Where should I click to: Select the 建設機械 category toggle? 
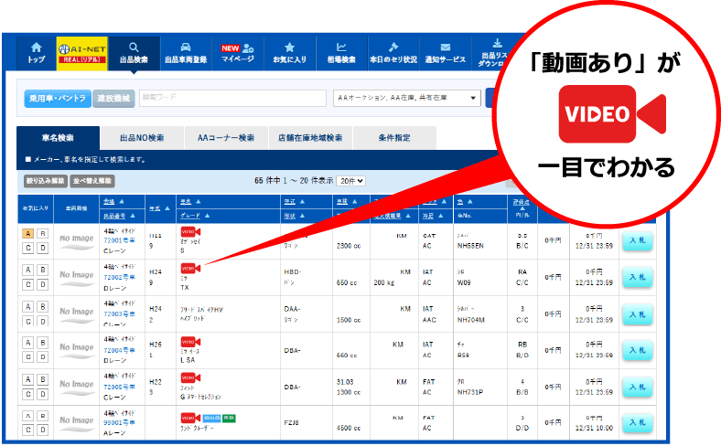coord(113,98)
